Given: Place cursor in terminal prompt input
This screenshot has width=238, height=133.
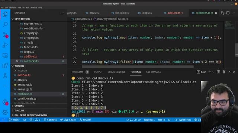Looking at the screenshot, I should click(x=78, y=115).
